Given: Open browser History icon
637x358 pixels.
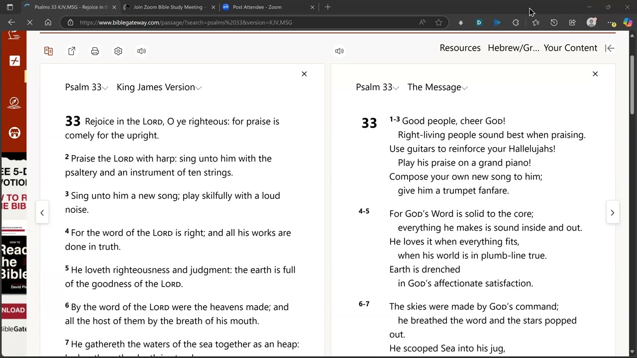Looking at the screenshot, I should [x=554, y=22].
